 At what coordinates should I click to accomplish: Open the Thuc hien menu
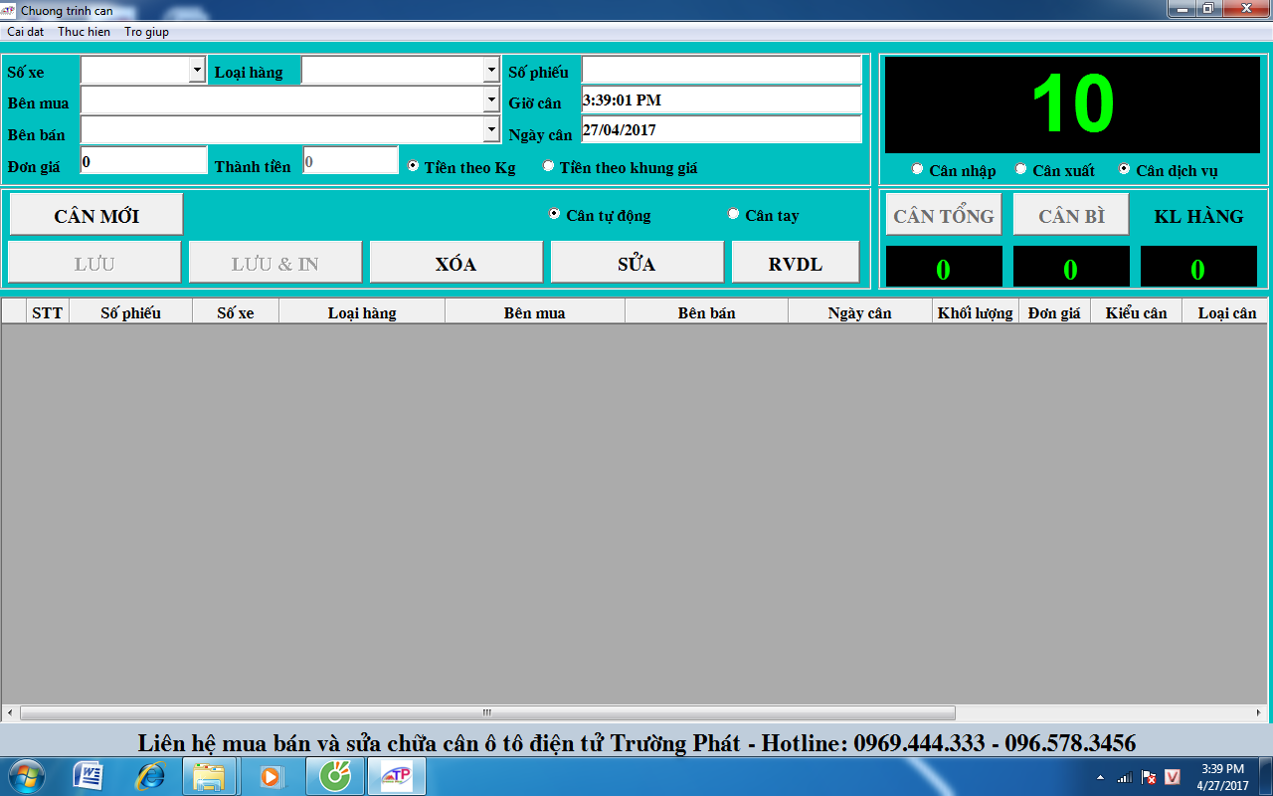pos(85,32)
